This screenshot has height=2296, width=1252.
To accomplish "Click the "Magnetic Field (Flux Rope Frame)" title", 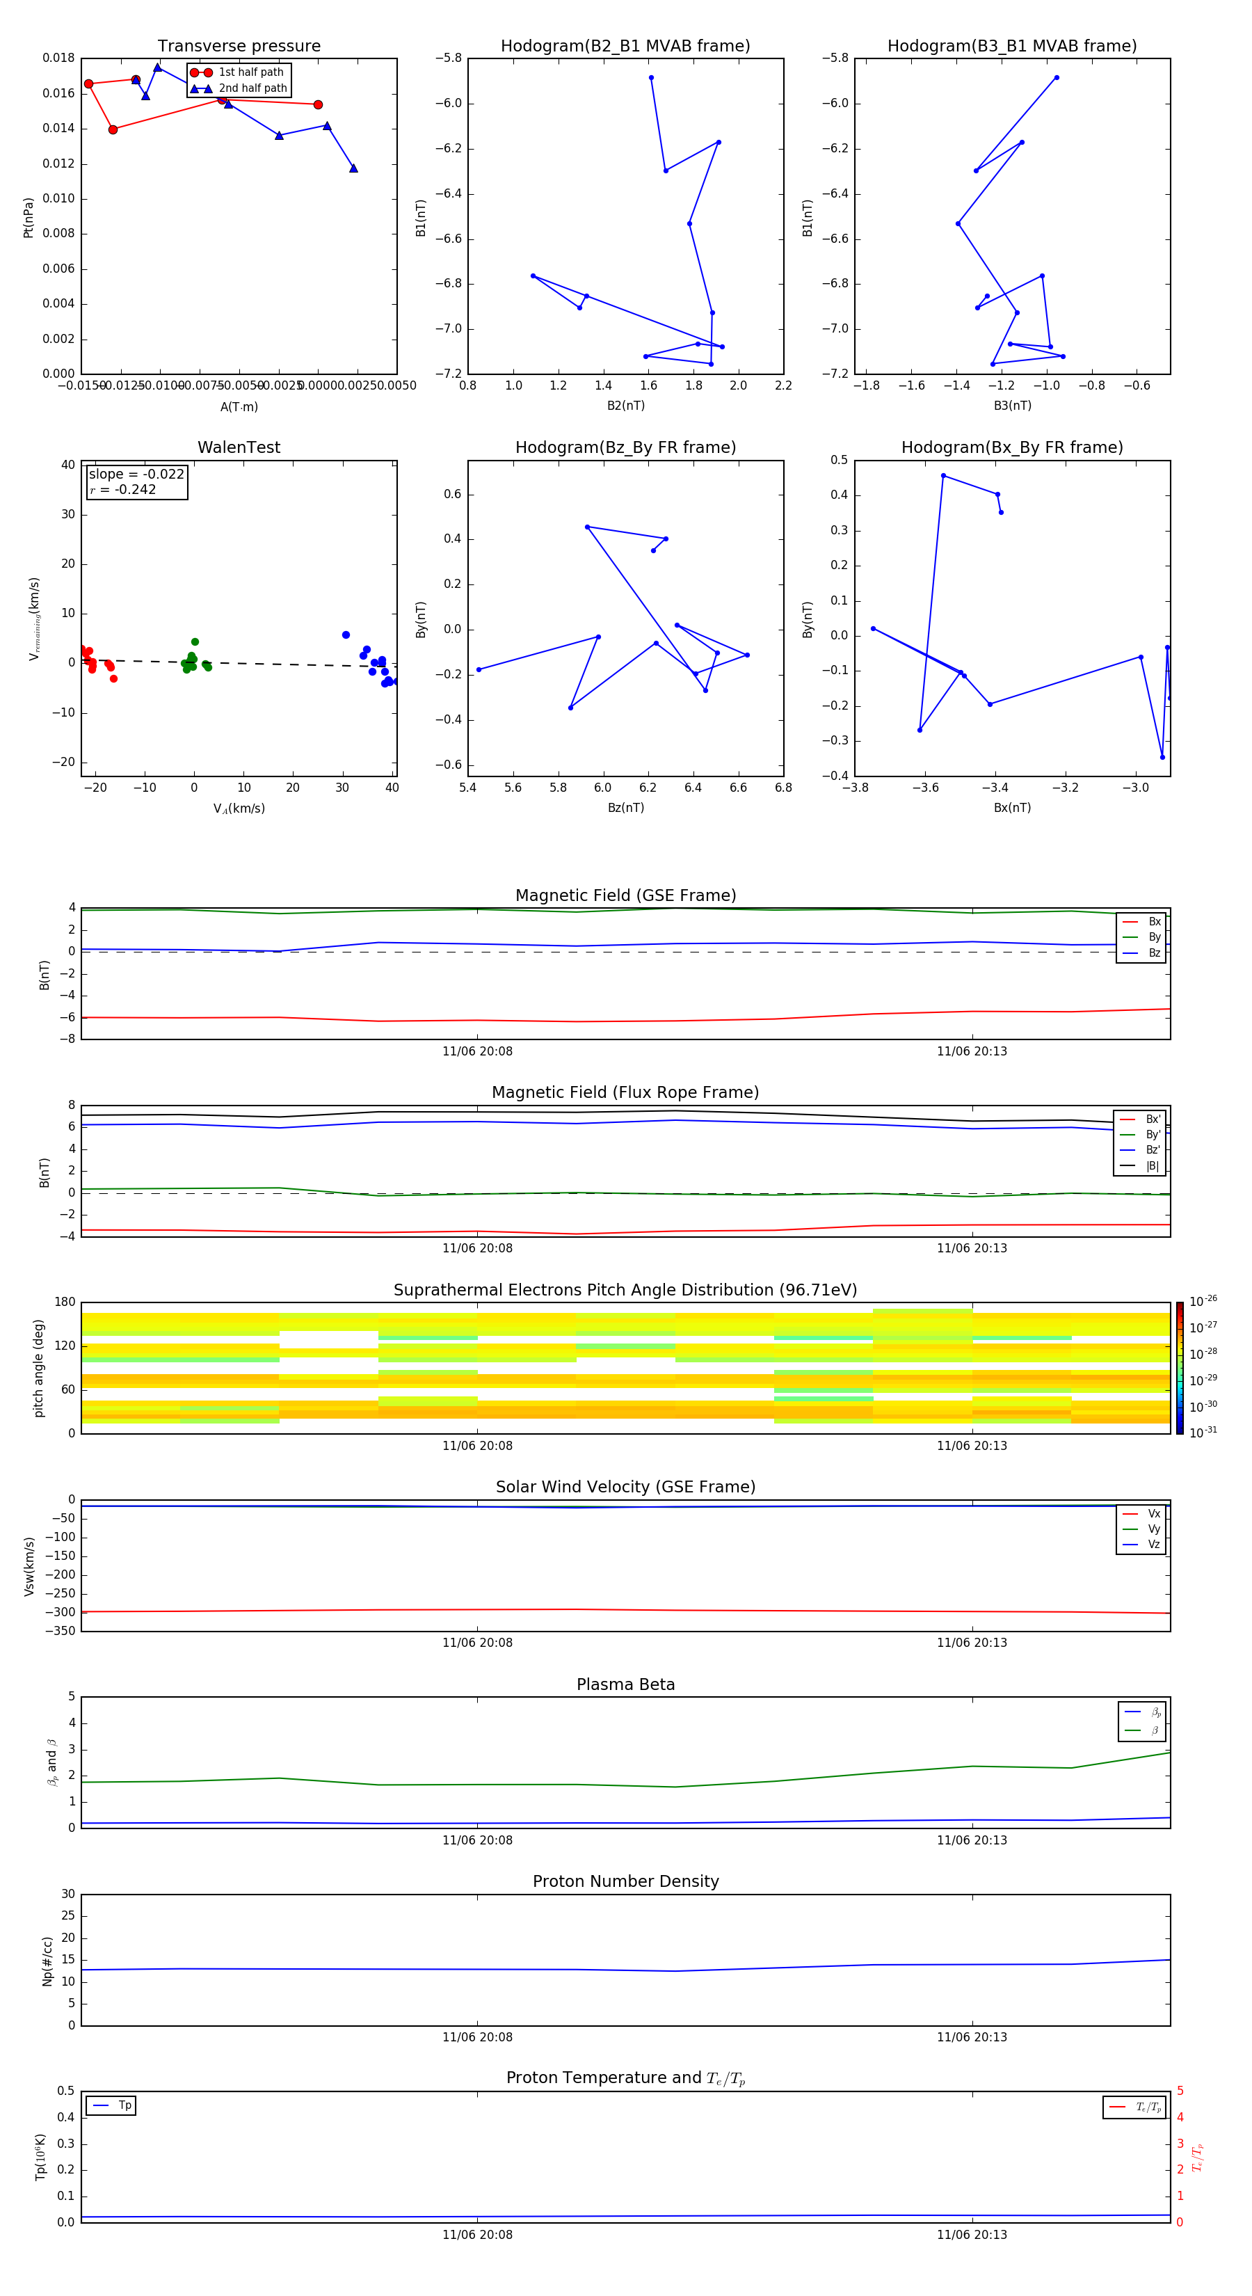I will [625, 1093].
